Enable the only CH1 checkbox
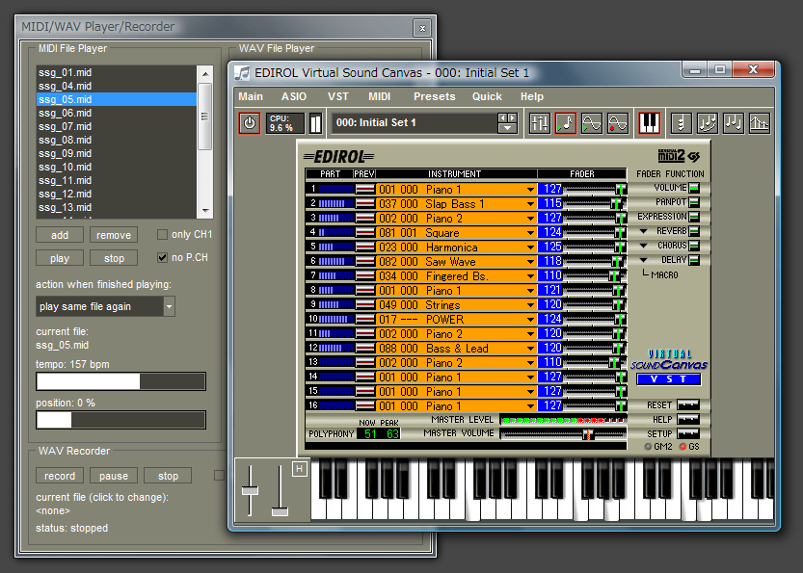 [162, 234]
